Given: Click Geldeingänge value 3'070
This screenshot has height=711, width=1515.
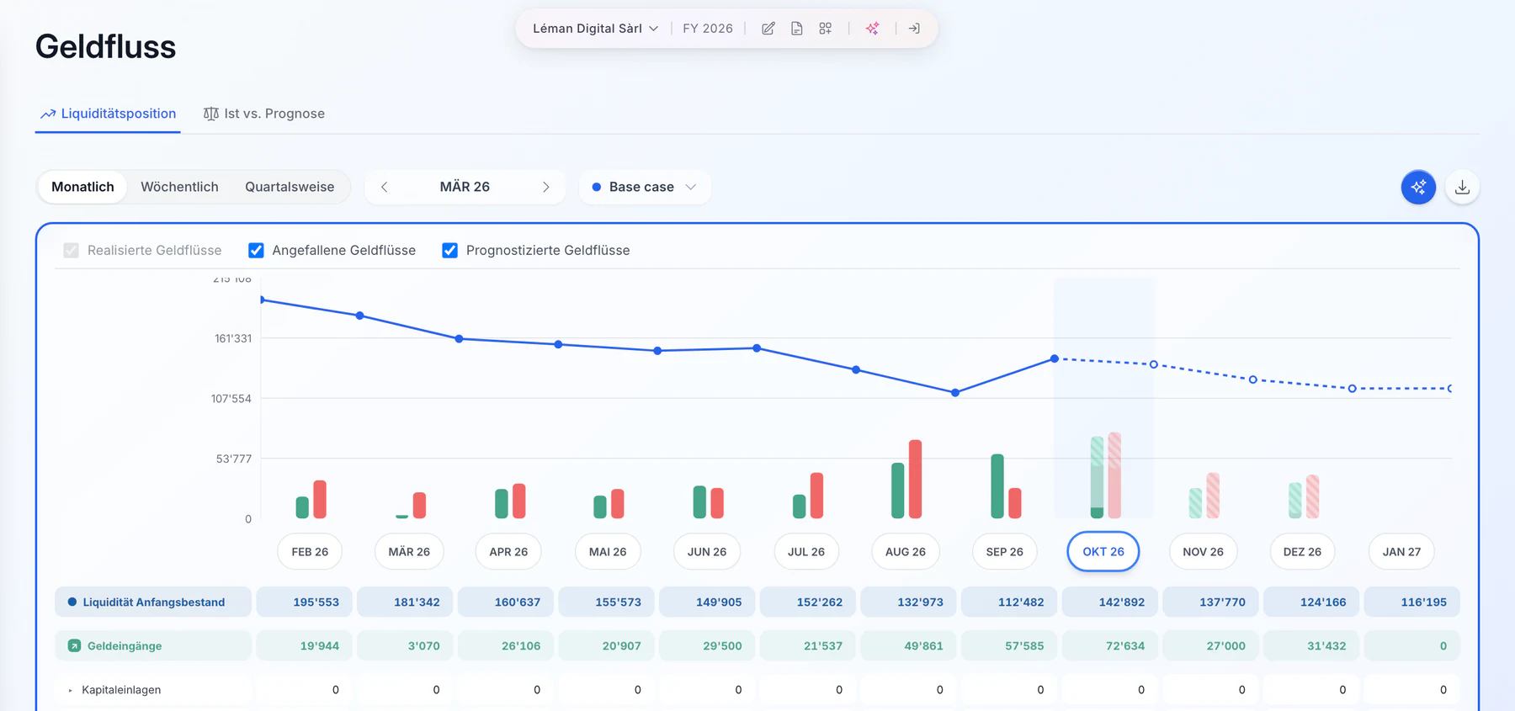Looking at the screenshot, I should pyautogui.click(x=405, y=646).
